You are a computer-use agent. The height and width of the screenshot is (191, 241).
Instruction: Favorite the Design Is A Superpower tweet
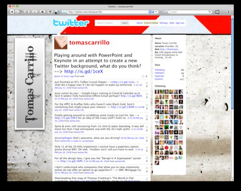coord(147,158)
